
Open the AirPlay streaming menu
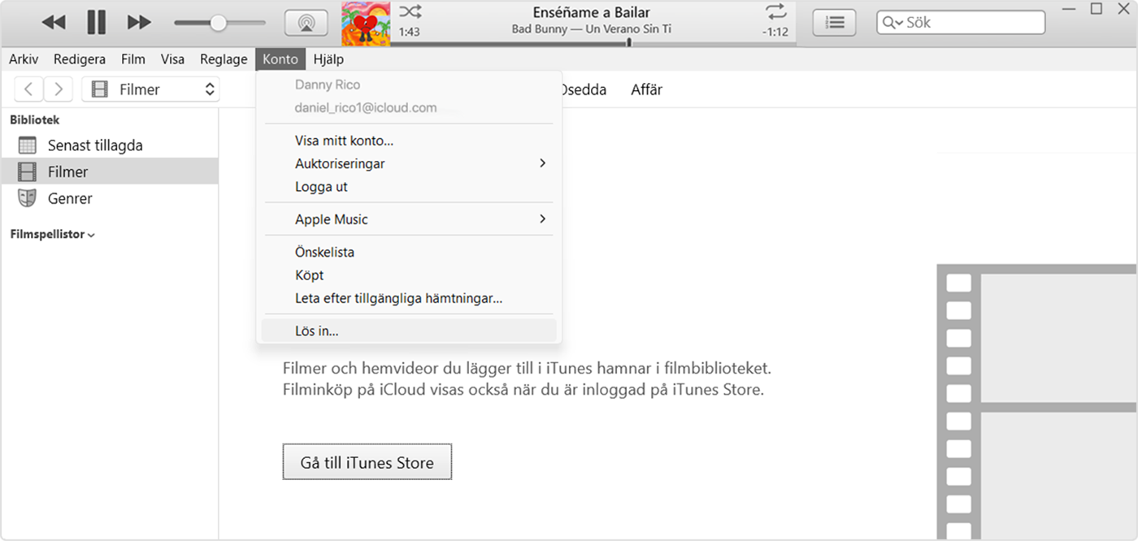tap(305, 22)
